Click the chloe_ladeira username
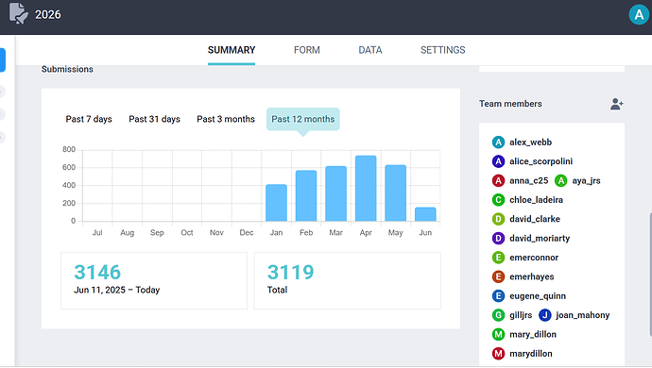 tap(536, 200)
